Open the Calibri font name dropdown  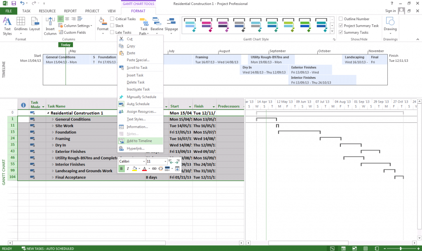coord(144,162)
